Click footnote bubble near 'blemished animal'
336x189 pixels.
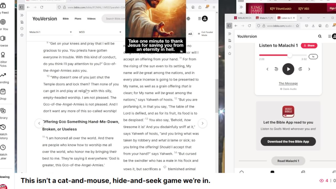[x=165, y=167]
